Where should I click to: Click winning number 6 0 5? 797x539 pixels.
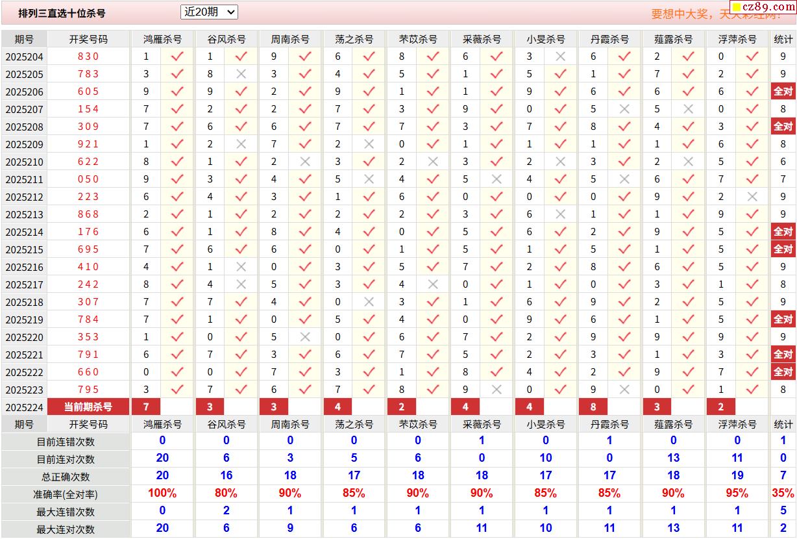(88, 92)
